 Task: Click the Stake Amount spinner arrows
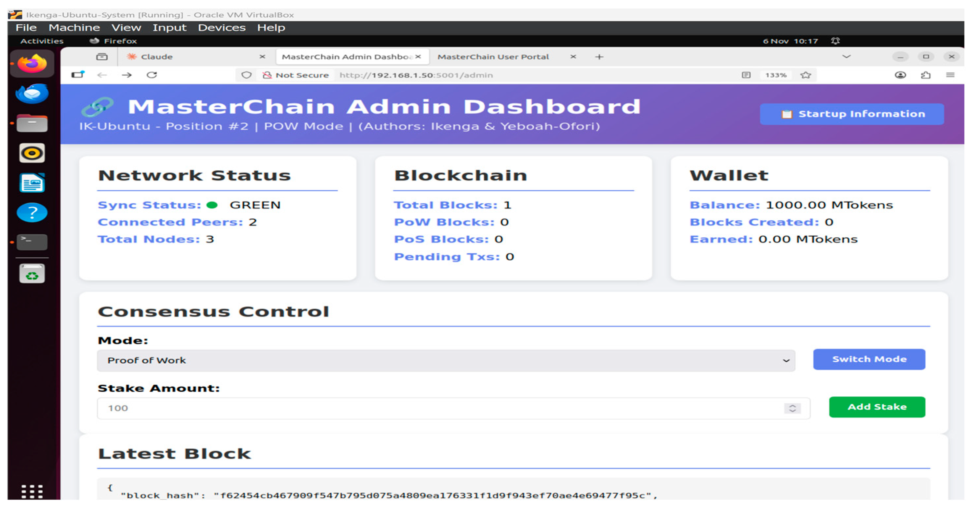(x=792, y=408)
